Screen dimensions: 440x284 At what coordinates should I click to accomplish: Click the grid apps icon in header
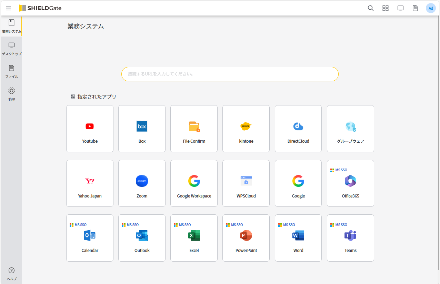(386, 8)
